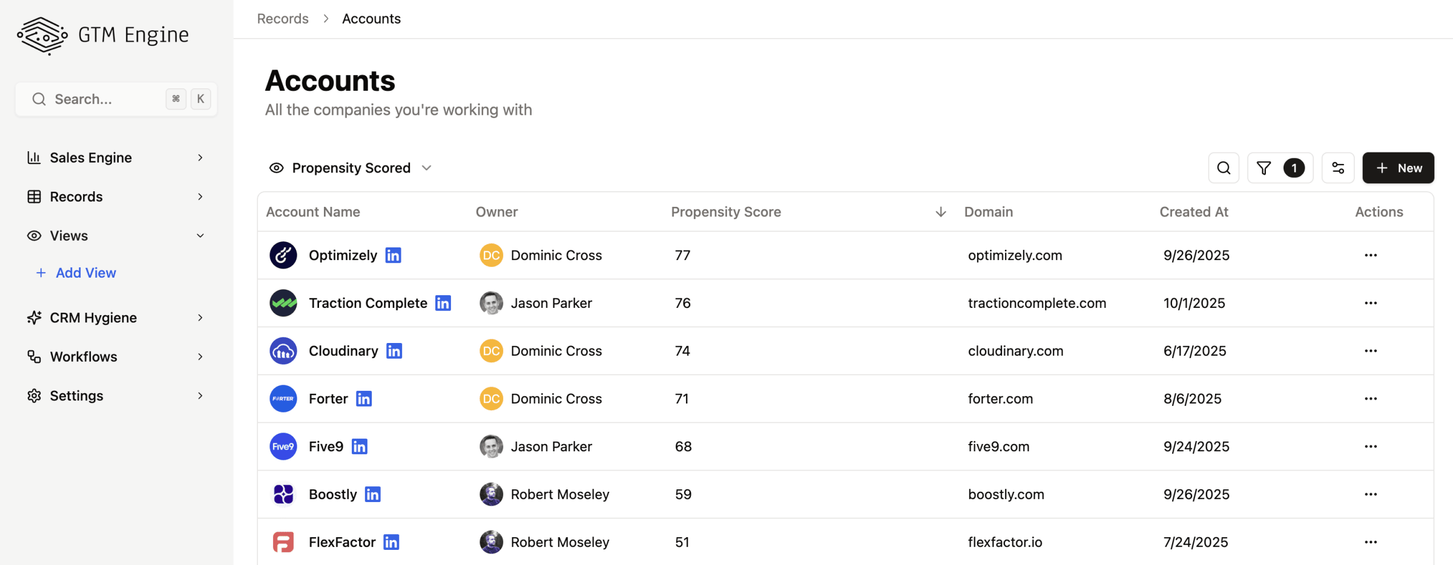This screenshot has width=1453, height=565.
Task: Open actions menu for Cloudinary row
Action: pyautogui.click(x=1371, y=351)
